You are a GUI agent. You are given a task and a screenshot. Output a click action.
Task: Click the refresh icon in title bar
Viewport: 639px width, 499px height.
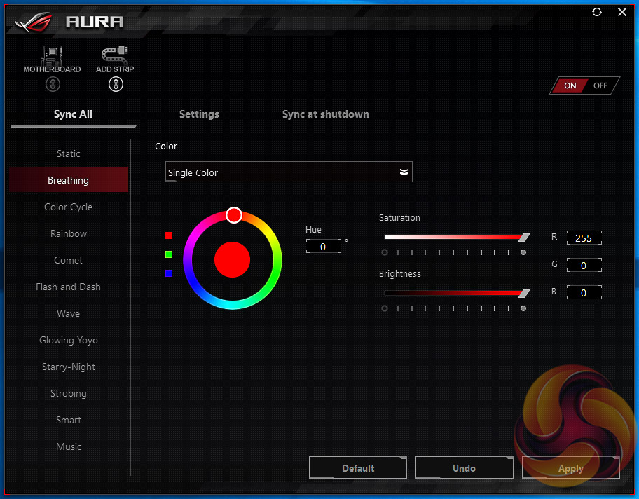597,12
